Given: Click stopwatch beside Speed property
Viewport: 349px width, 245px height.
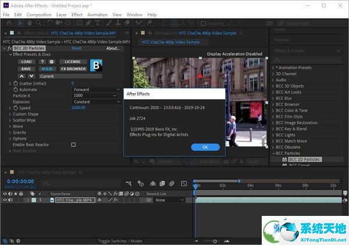Looking at the screenshot, I should point(15,108).
